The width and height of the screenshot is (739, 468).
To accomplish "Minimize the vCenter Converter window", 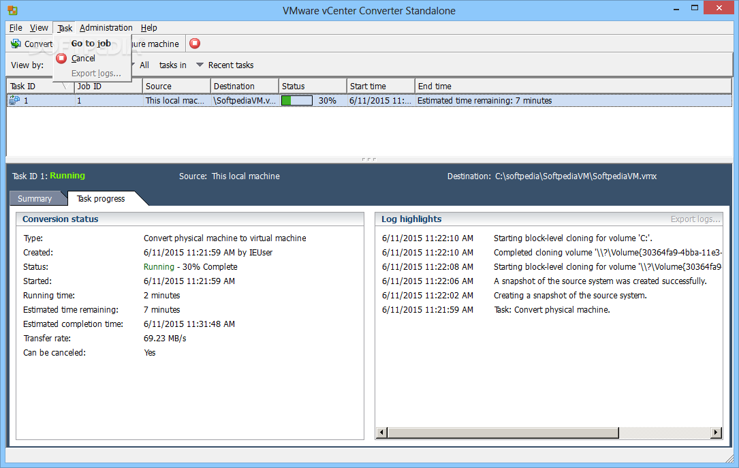I will tap(676, 8).
